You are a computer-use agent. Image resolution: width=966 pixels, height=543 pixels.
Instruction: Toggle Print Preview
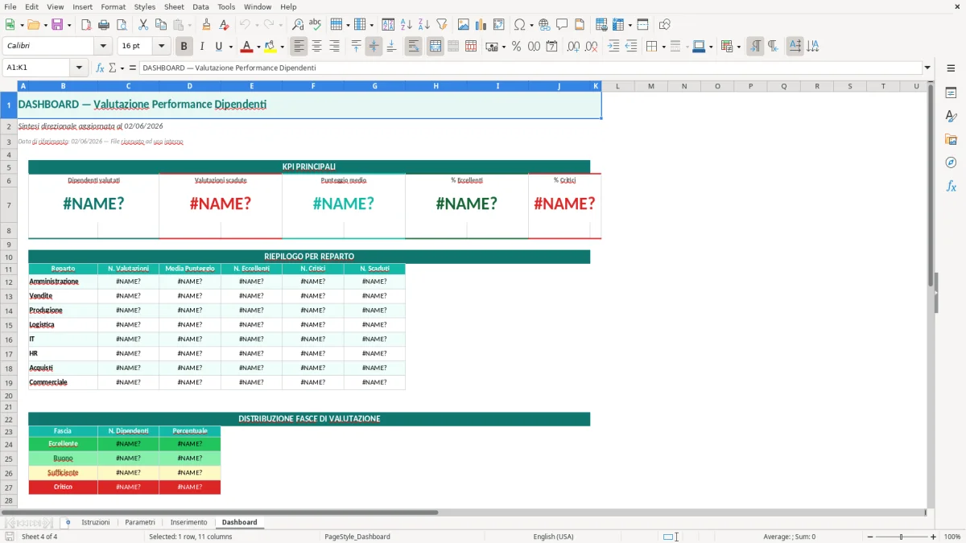[121, 25]
